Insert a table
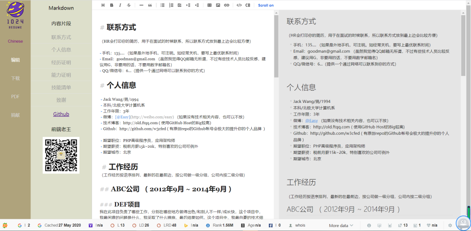 (209, 5)
